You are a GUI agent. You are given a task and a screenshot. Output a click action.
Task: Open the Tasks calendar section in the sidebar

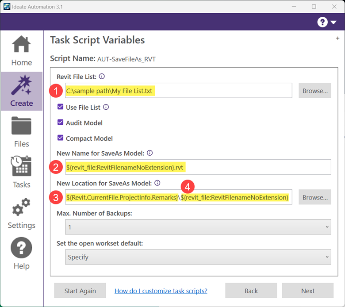(x=22, y=173)
